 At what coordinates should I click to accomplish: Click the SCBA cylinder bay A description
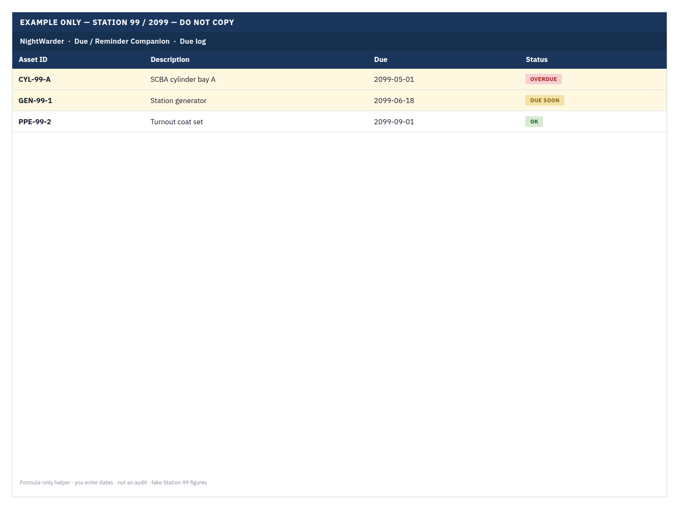pyautogui.click(x=183, y=79)
